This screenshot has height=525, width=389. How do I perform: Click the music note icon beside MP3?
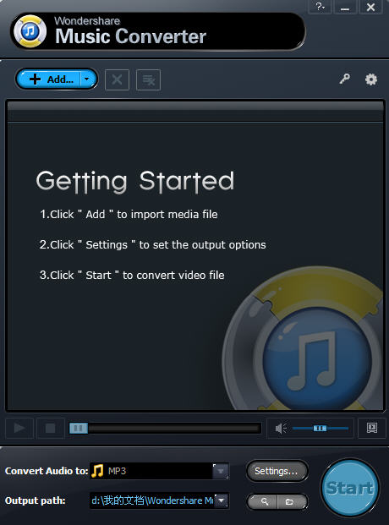point(97,471)
